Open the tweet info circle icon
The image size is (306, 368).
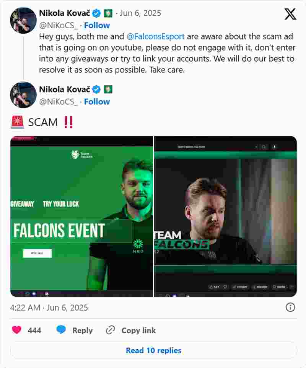pyautogui.click(x=290, y=307)
